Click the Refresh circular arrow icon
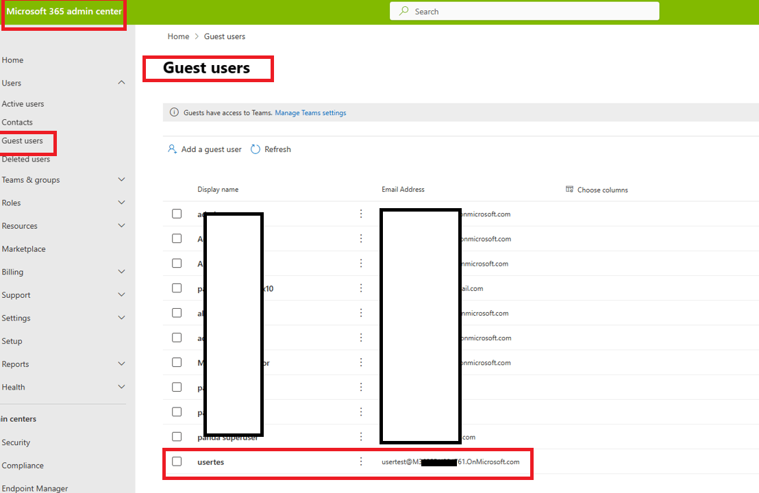The height and width of the screenshot is (493, 759). (255, 149)
